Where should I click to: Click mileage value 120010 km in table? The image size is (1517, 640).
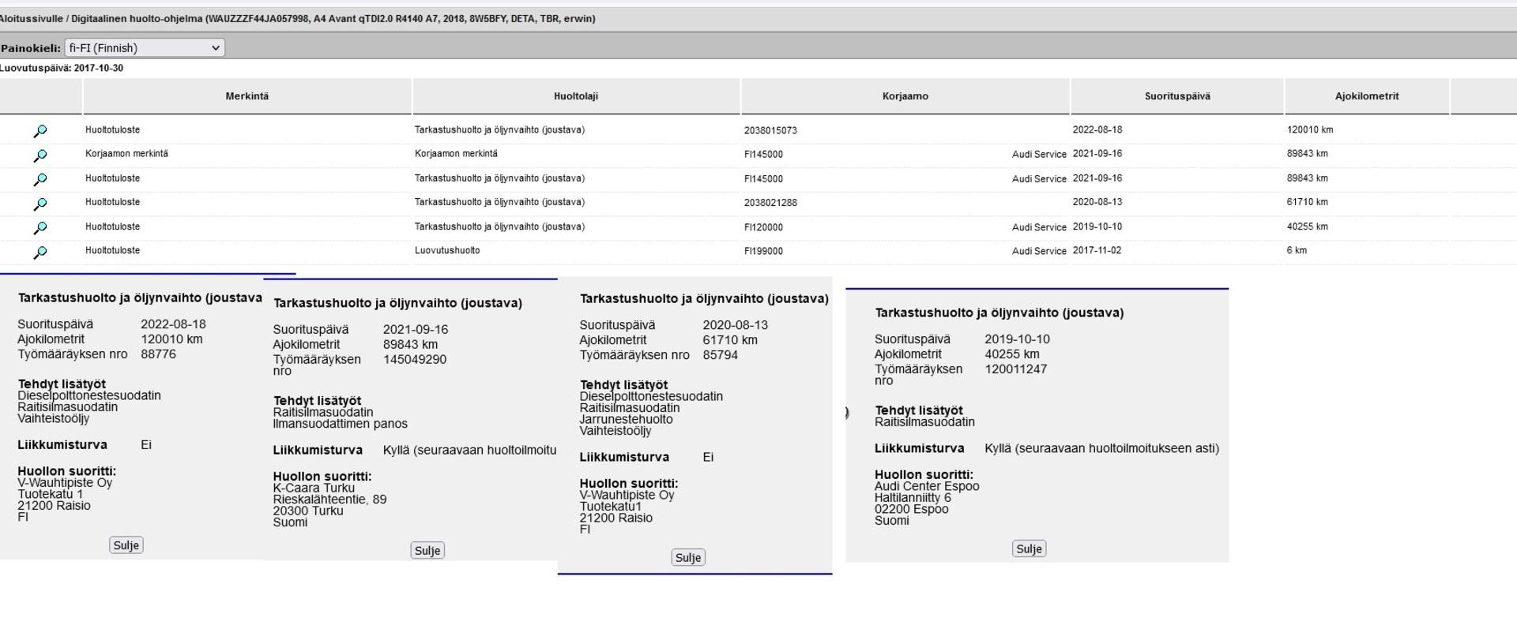tap(1310, 130)
